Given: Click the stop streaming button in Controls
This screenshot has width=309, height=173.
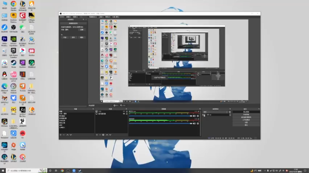Looking at the screenshot, I should point(246,112).
